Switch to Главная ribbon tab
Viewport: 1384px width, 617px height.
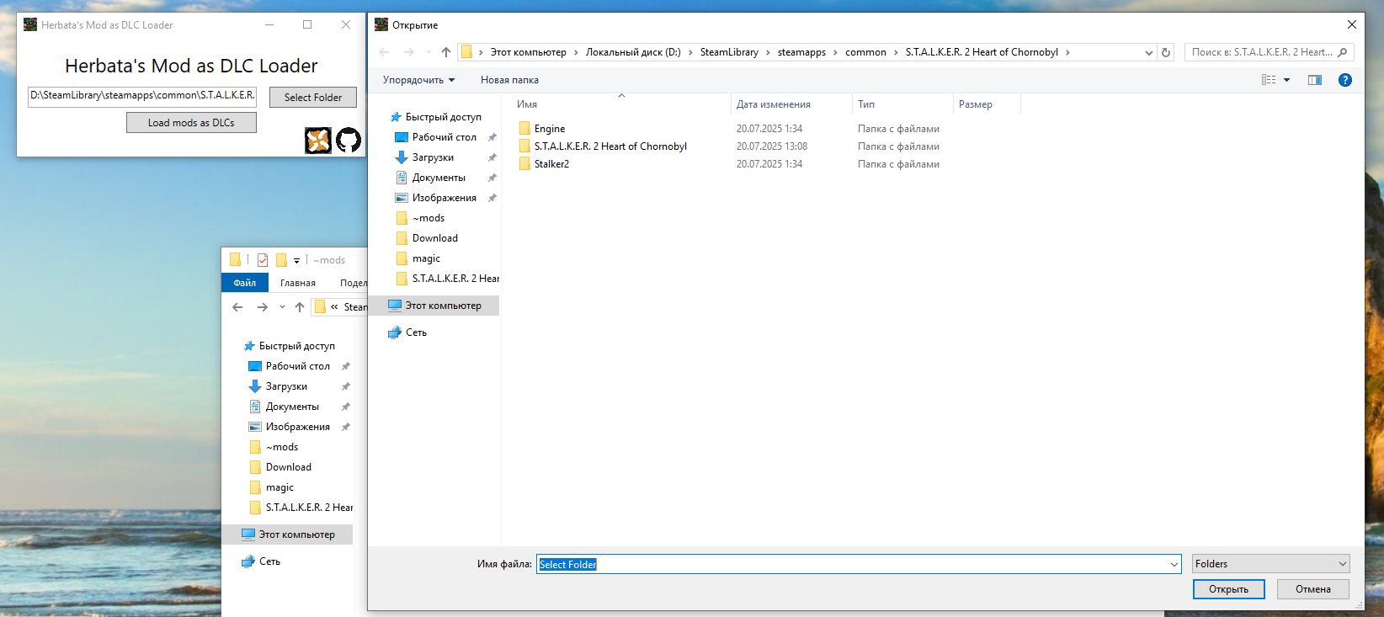[298, 283]
